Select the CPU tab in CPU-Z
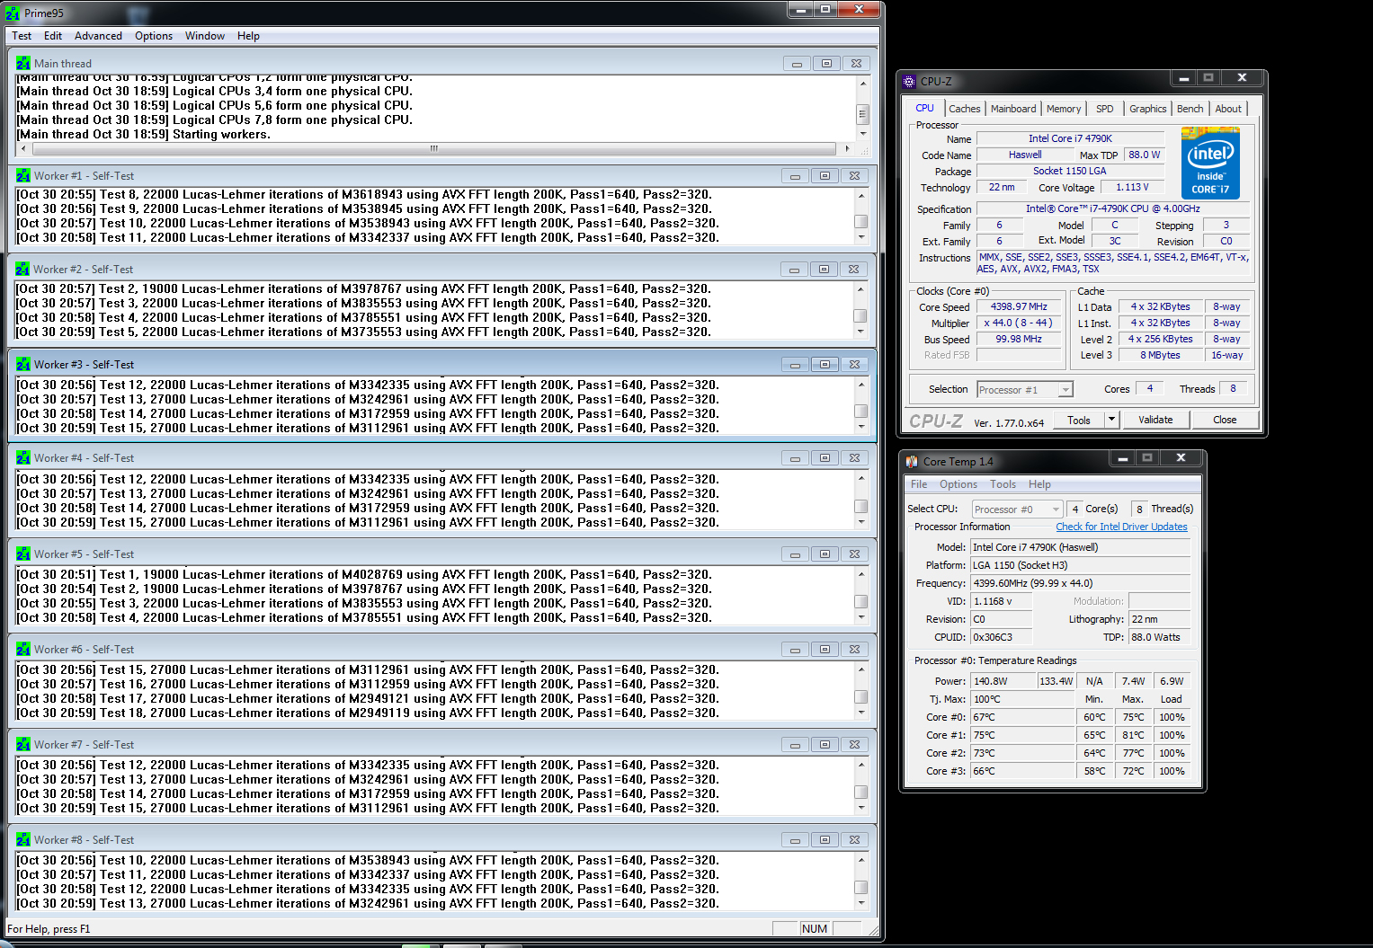Viewport: 1373px width, 948px height. pos(924,108)
